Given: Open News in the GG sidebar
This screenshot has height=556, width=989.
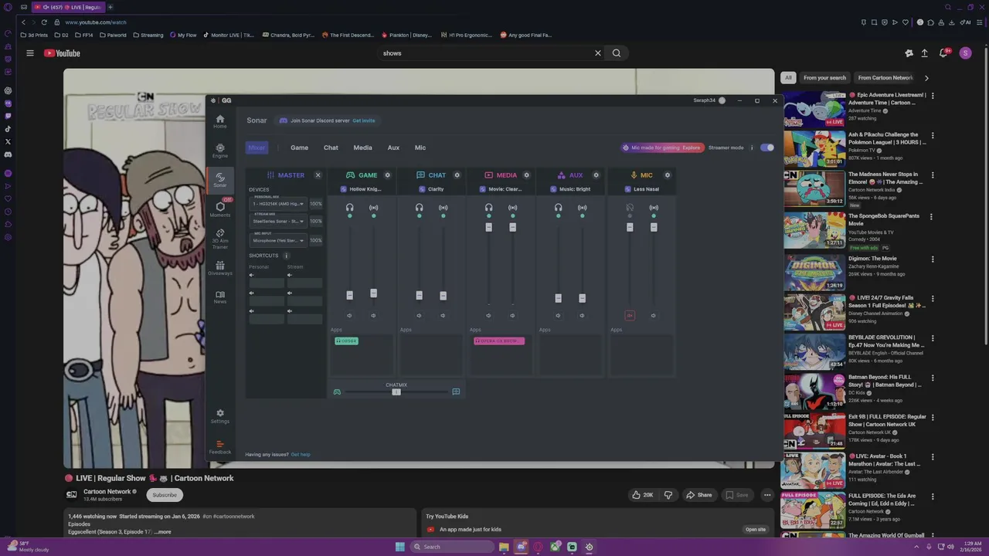Looking at the screenshot, I should [x=220, y=297].
